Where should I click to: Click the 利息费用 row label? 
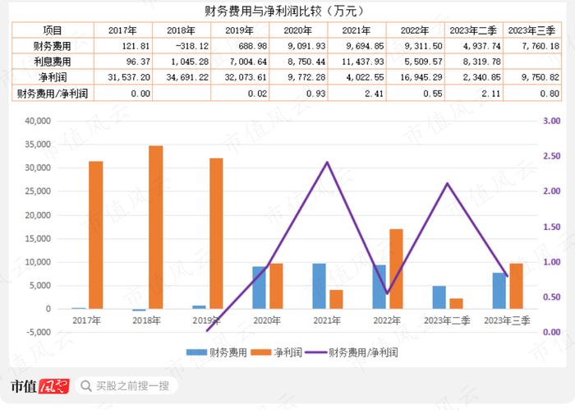click(52, 62)
